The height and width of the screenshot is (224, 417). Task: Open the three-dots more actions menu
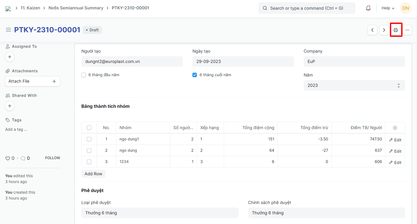pyautogui.click(x=407, y=30)
